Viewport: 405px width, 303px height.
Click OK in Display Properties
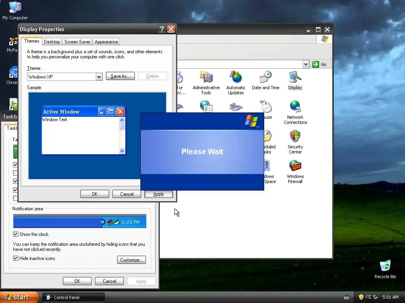95,194
